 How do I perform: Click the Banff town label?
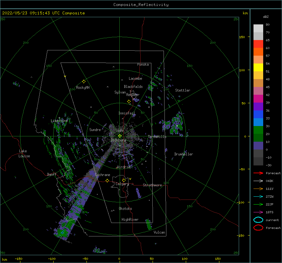point(52,174)
